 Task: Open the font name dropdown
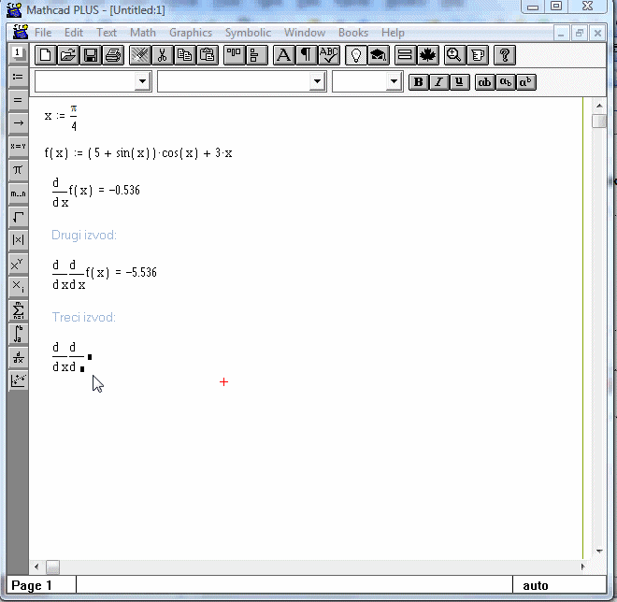316,82
